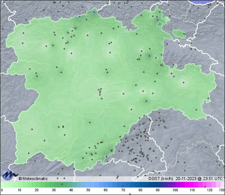
Task: Click the scale label 70
Action: (x=123, y=190)
